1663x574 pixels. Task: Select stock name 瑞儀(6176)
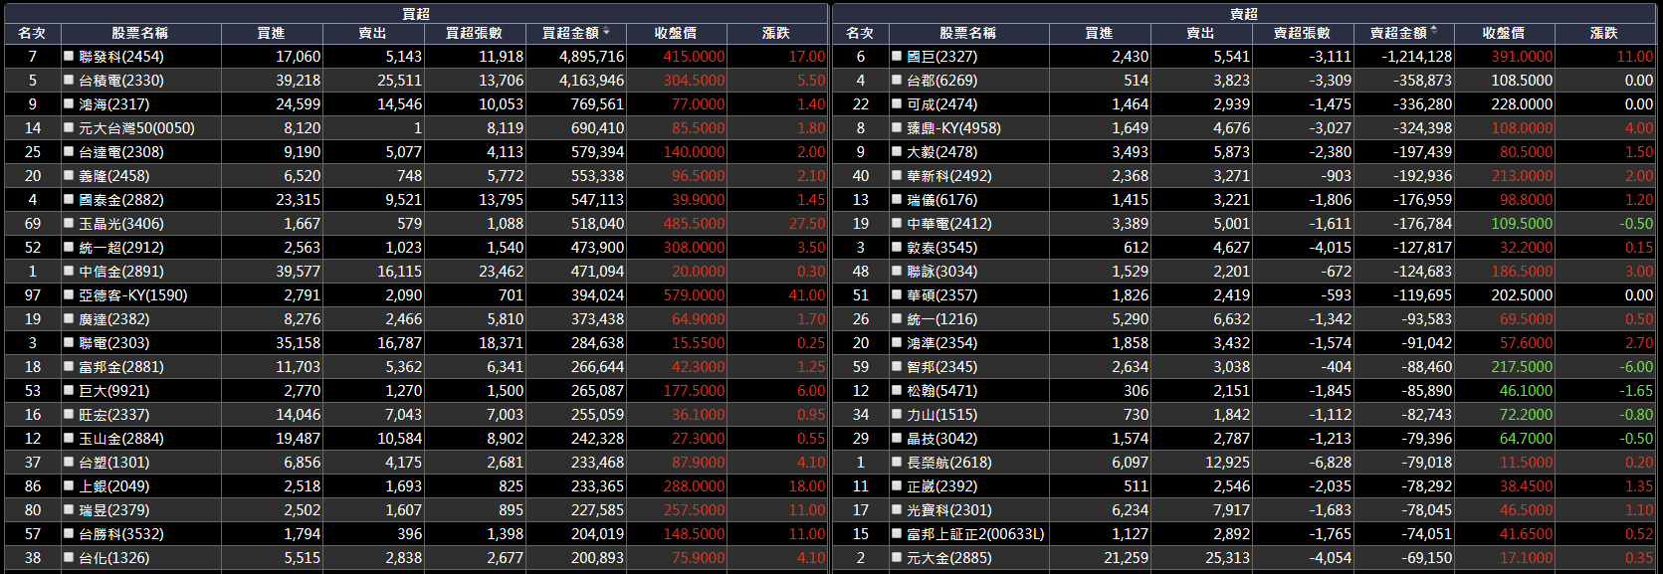(x=942, y=200)
